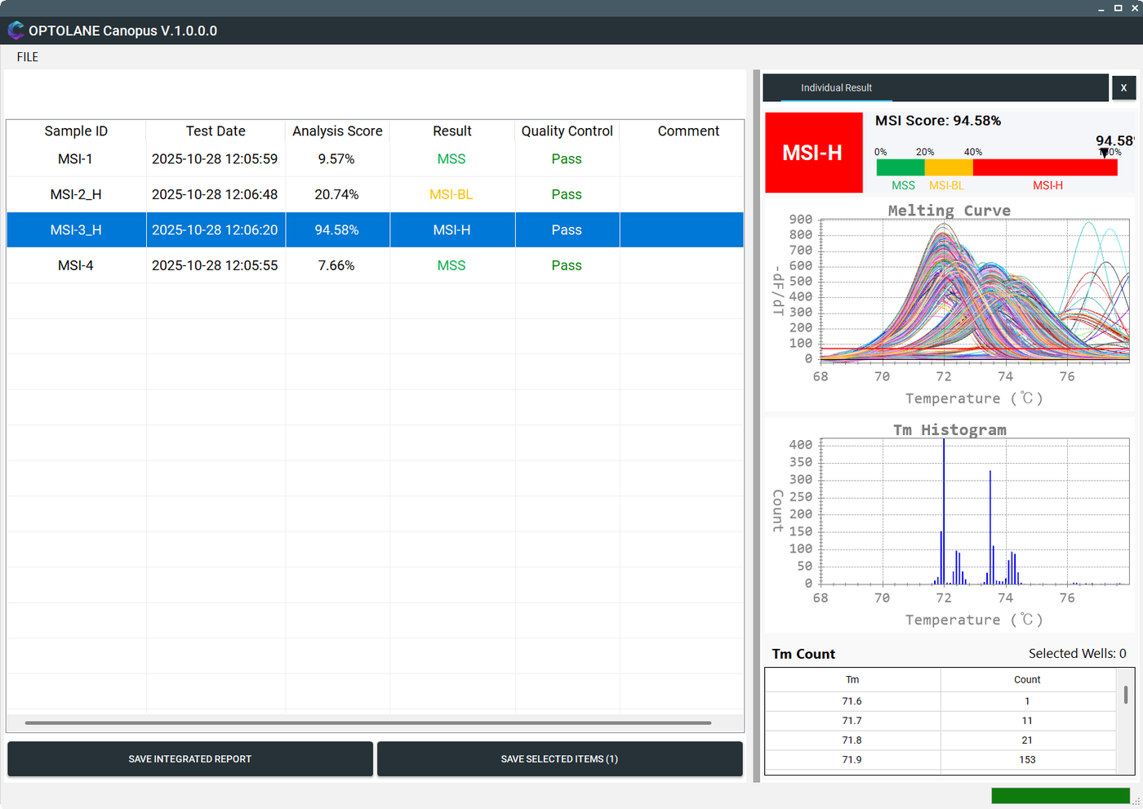The image size is (1143, 809).
Task: Click the green progress bar in status bar
Action: [x=1061, y=796]
